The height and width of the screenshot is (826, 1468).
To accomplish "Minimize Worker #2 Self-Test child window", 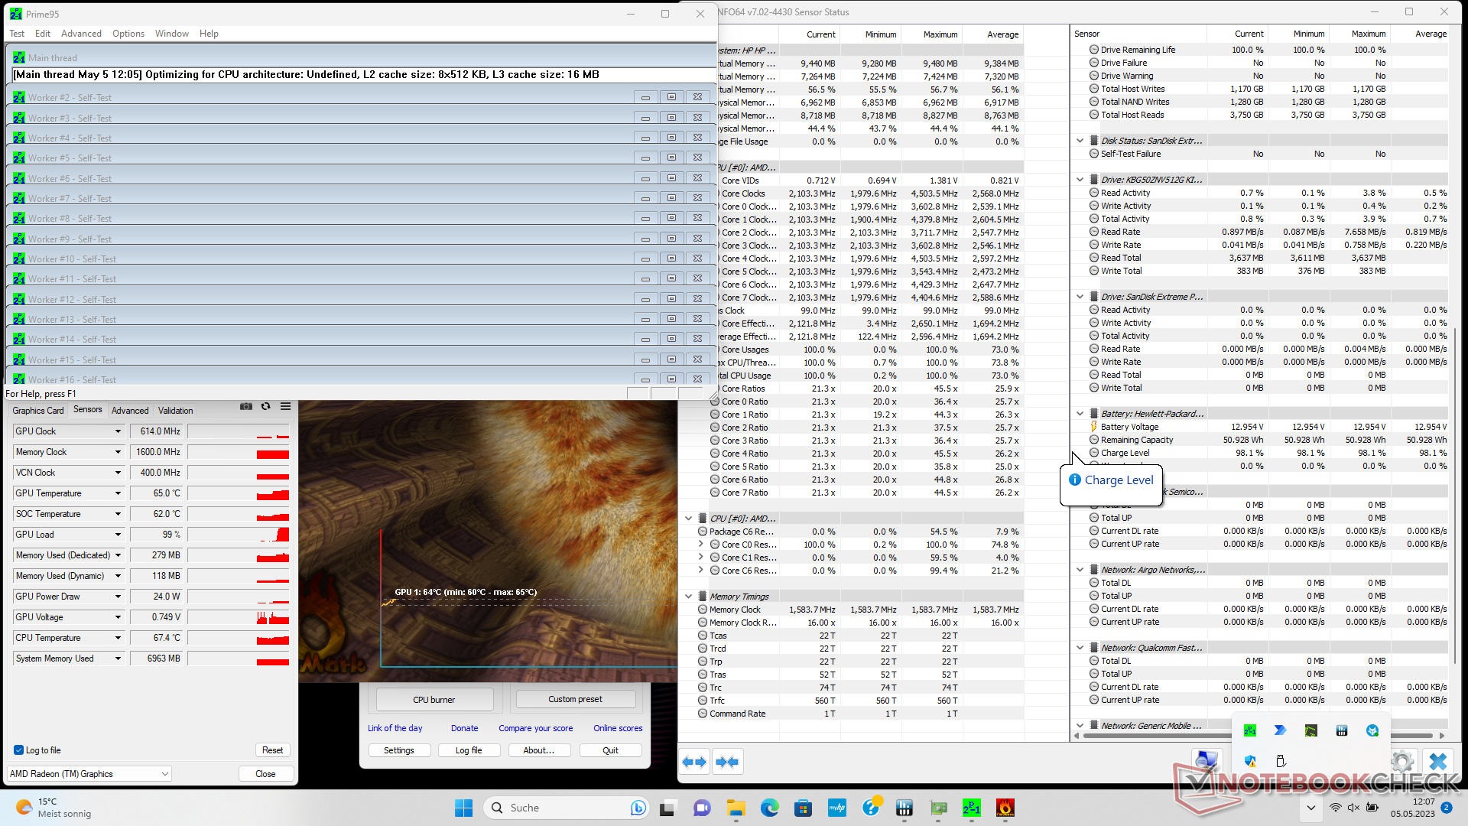I will (x=645, y=98).
